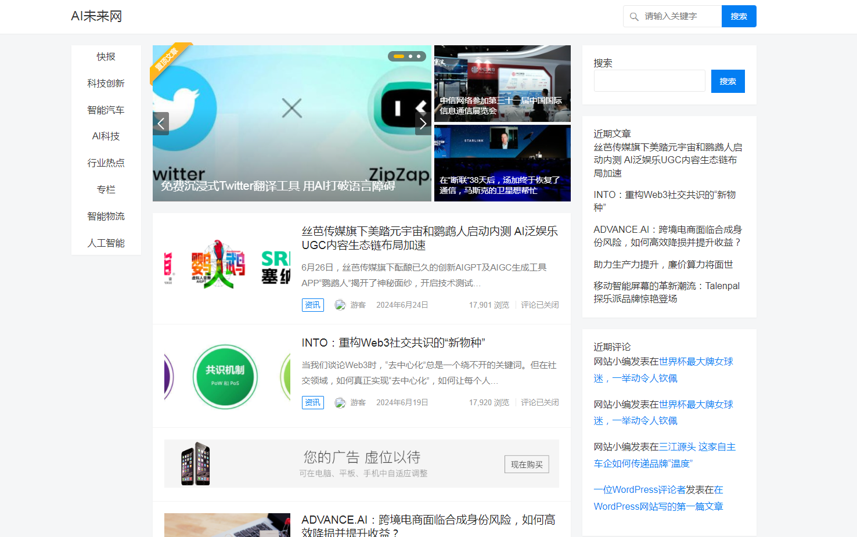Open 三江源头 comment link
This screenshot has height=537, width=857.
[x=664, y=455]
